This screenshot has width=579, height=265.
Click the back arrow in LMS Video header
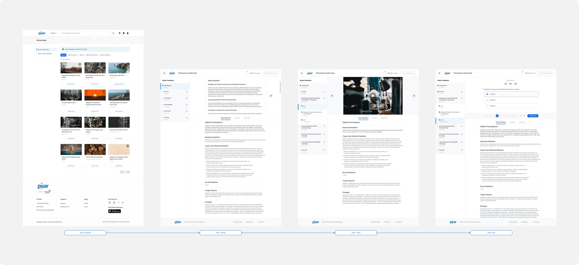[302, 73]
